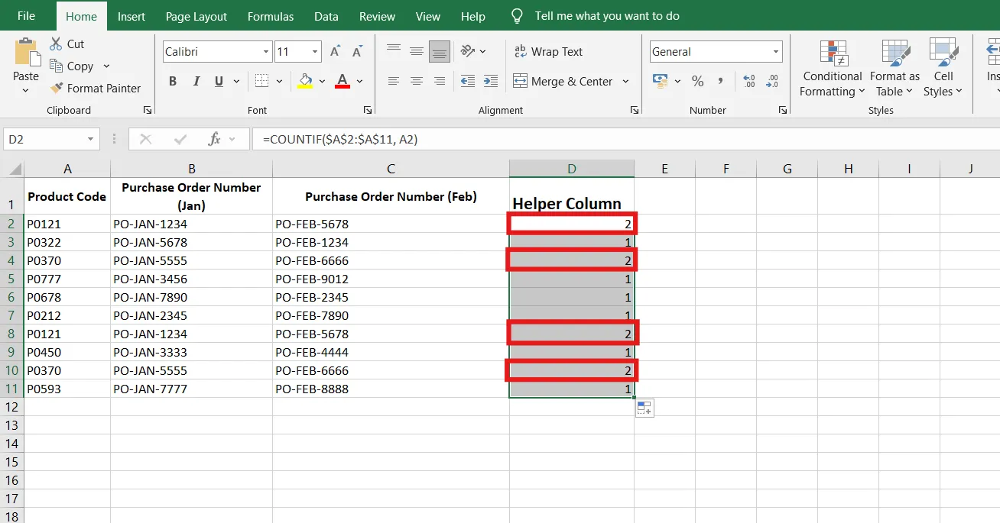Expand the Copy options arrow
1000x523 pixels.
[x=106, y=66]
